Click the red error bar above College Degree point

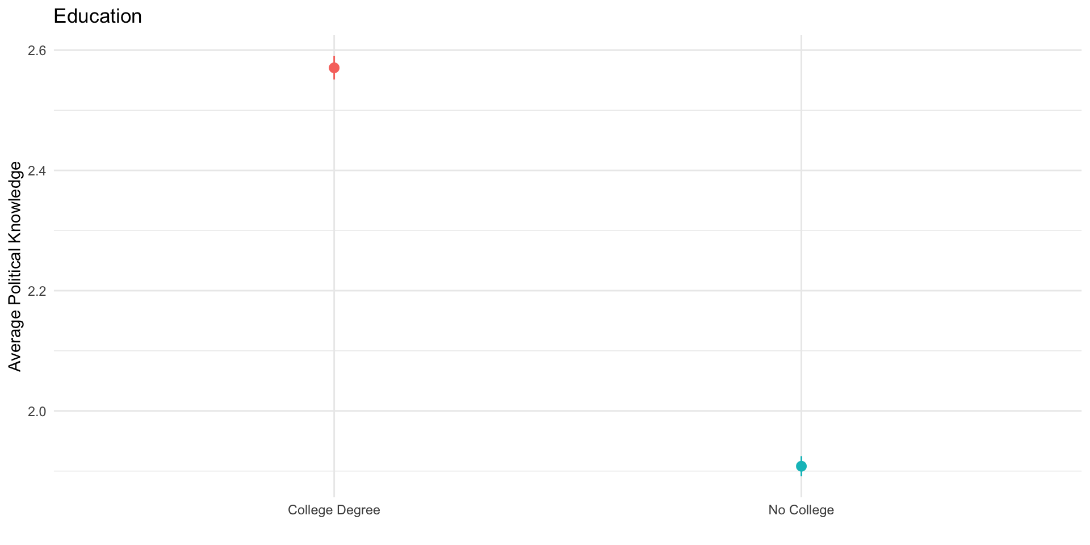click(334, 59)
